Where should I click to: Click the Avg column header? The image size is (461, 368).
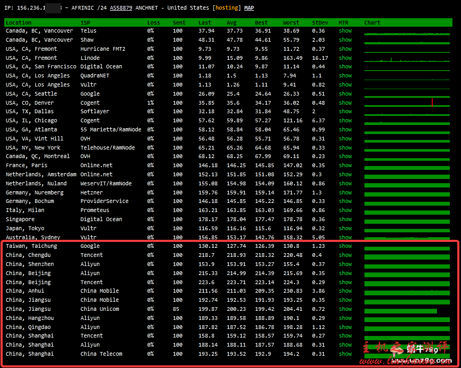point(231,22)
